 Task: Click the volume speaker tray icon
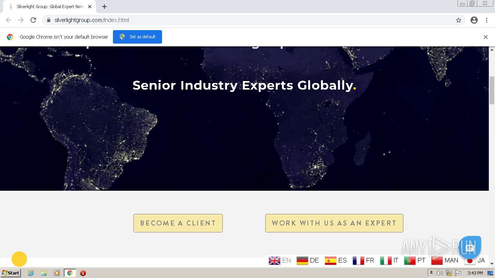click(440, 273)
